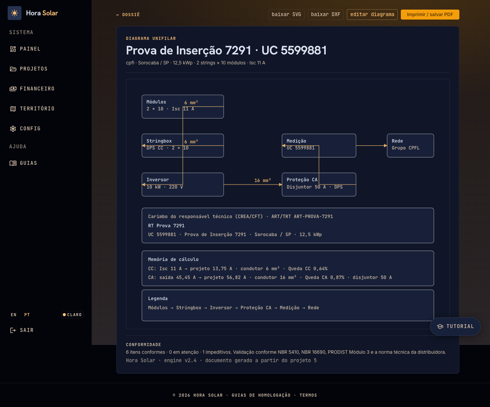Open the Financeiro section
This screenshot has height=407, width=490.
click(x=37, y=89)
